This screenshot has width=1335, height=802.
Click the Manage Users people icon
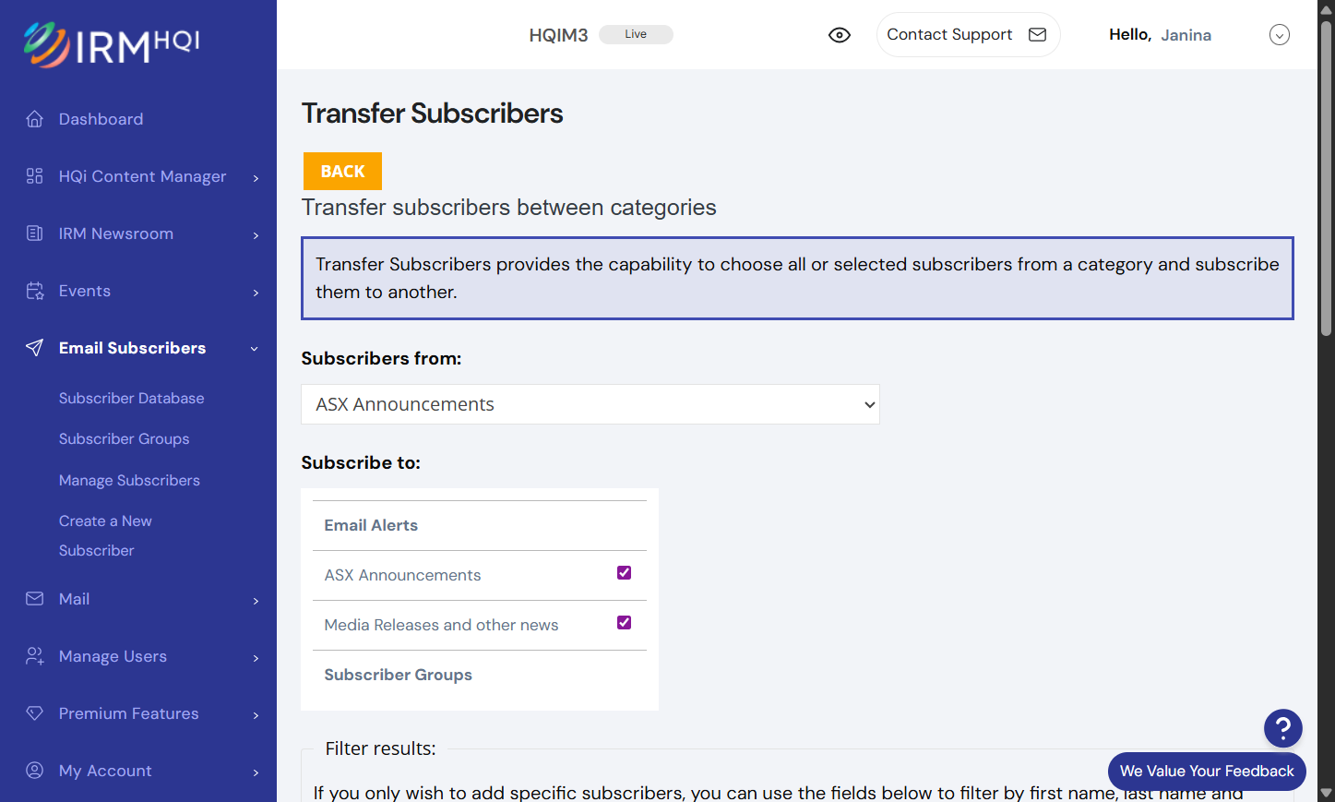[35, 656]
